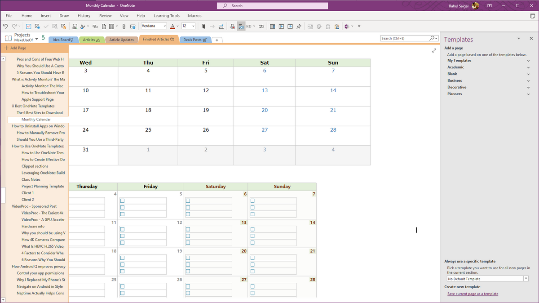Click the Undo arrow in toolbar
539x303 pixels.
coord(5,26)
